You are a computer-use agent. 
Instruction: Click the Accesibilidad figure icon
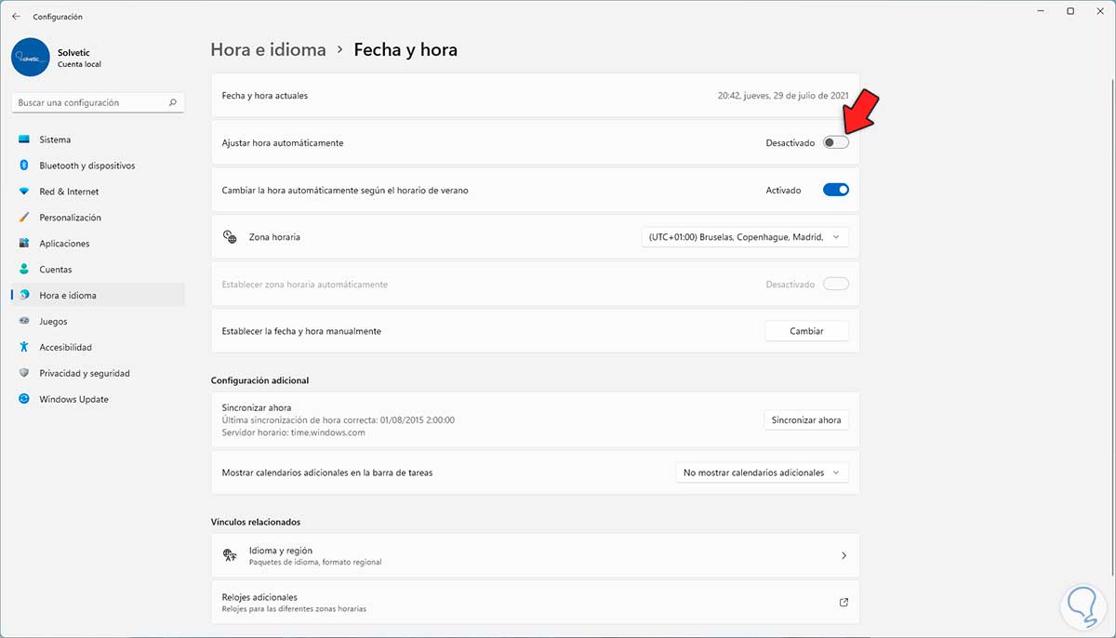point(24,348)
